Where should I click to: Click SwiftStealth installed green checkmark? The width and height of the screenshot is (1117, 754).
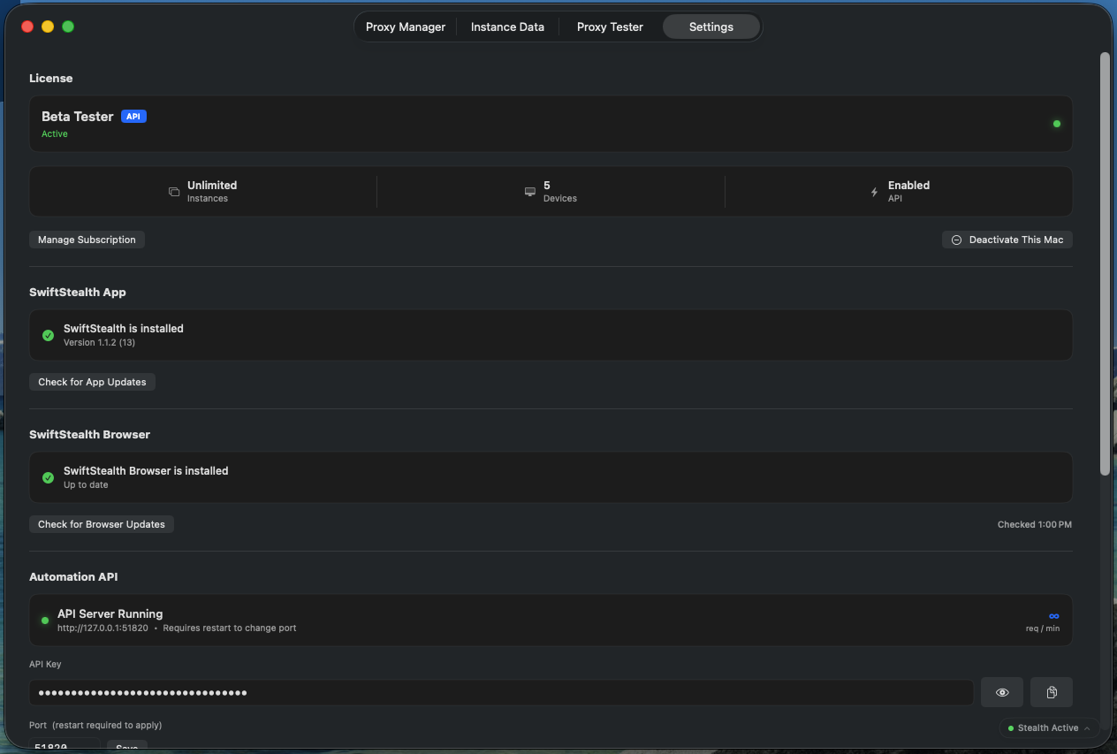[49, 335]
